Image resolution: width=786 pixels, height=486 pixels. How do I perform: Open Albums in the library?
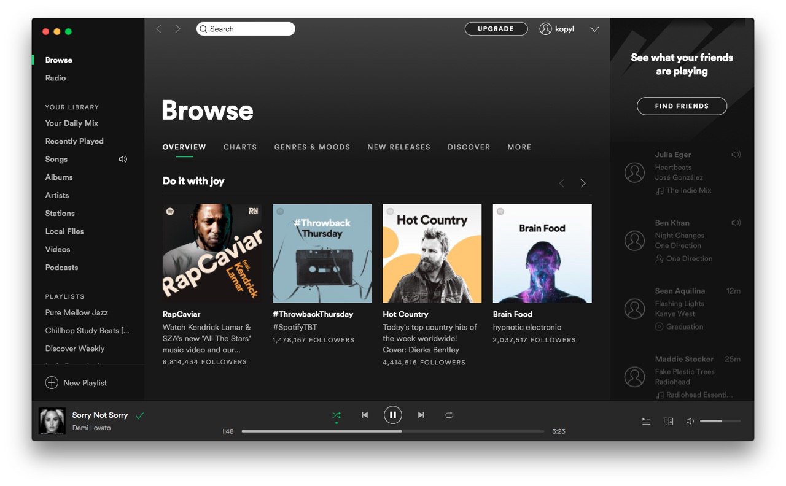coord(59,177)
